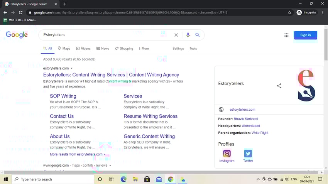Click the browser forward arrow

click(13, 13)
